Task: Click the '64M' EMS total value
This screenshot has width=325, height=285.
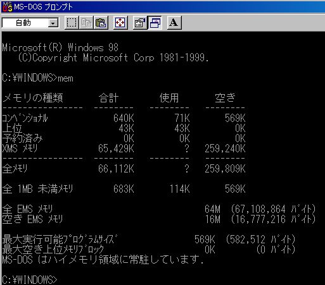Action: point(212,209)
